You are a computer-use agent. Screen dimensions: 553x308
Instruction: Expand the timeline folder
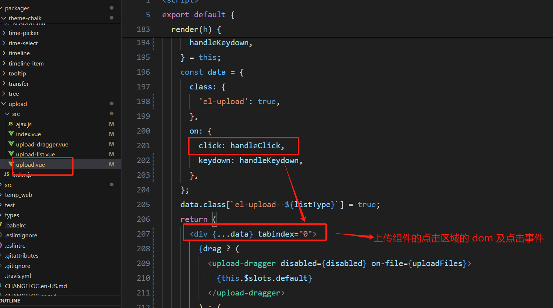(19, 53)
